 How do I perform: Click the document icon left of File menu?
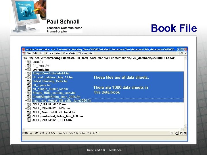(24, 53)
